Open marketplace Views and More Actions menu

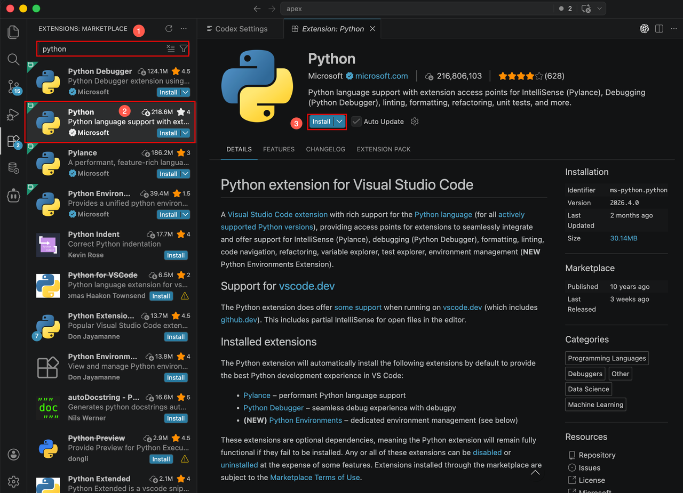[x=184, y=29]
